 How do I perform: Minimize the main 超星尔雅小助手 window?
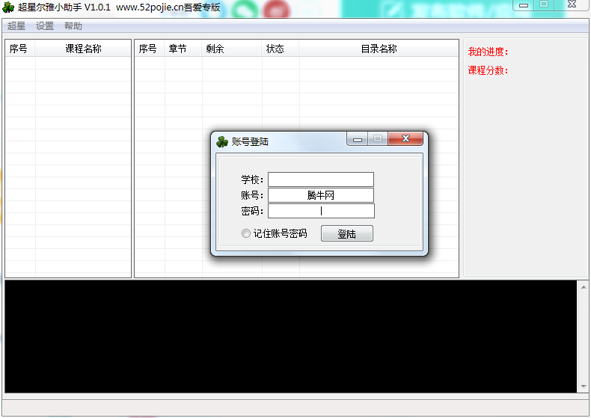point(524,5)
